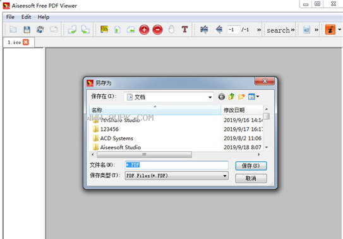Click the back navigation icon in dialog
Viewport: 343px width, 239px height.
(221, 97)
